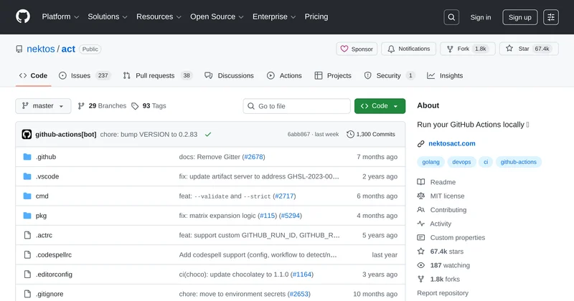The image size is (574, 301).
Task: Click the Sponsor heart button
Action: tap(357, 49)
